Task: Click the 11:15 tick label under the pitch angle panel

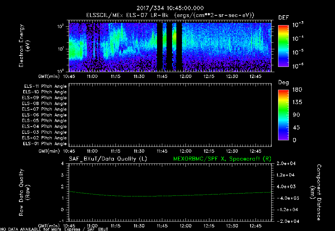Action: click(x=115, y=151)
